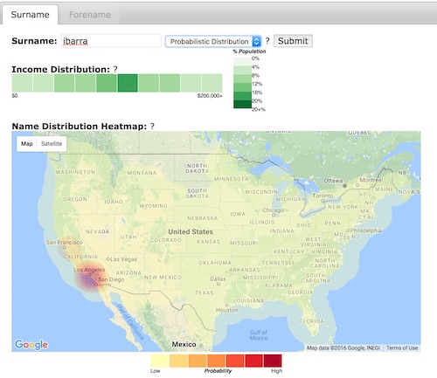
Task: Click the Dallas city label
Action: coord(218,278)
